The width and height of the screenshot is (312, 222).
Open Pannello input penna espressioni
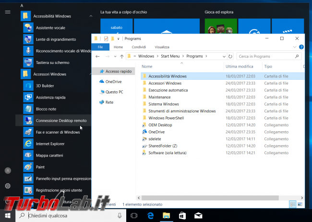pos(57,178)
